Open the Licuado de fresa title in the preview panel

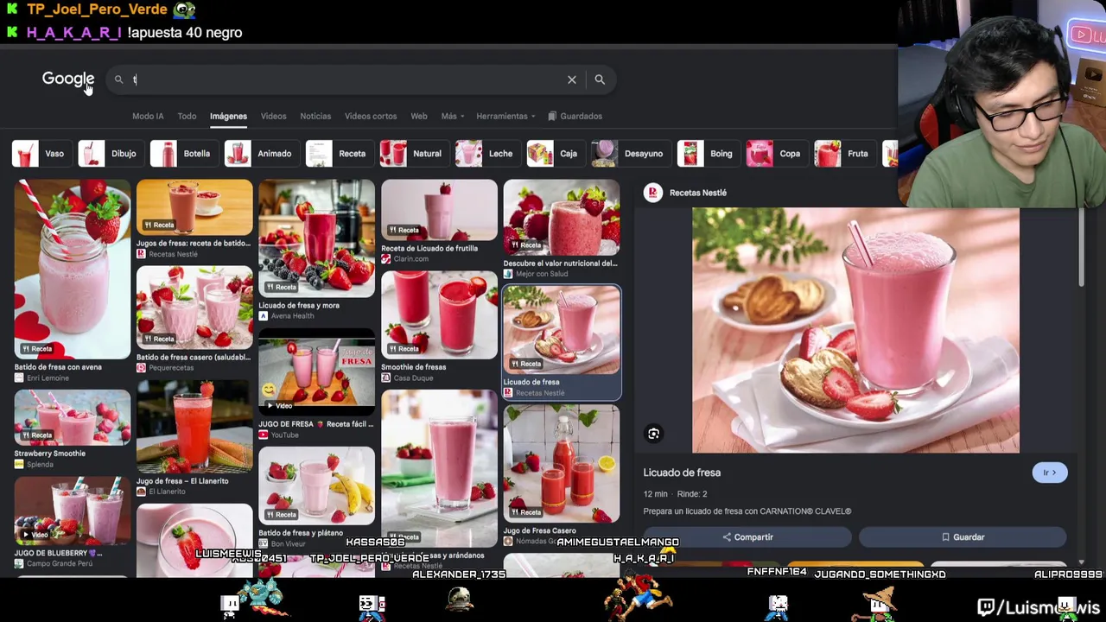(682, 473)
